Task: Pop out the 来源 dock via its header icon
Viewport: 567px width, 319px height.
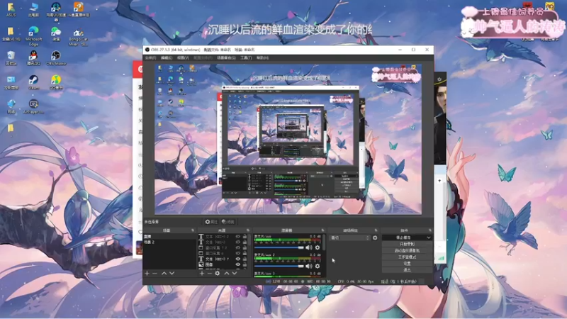Action: click(247, 230)
